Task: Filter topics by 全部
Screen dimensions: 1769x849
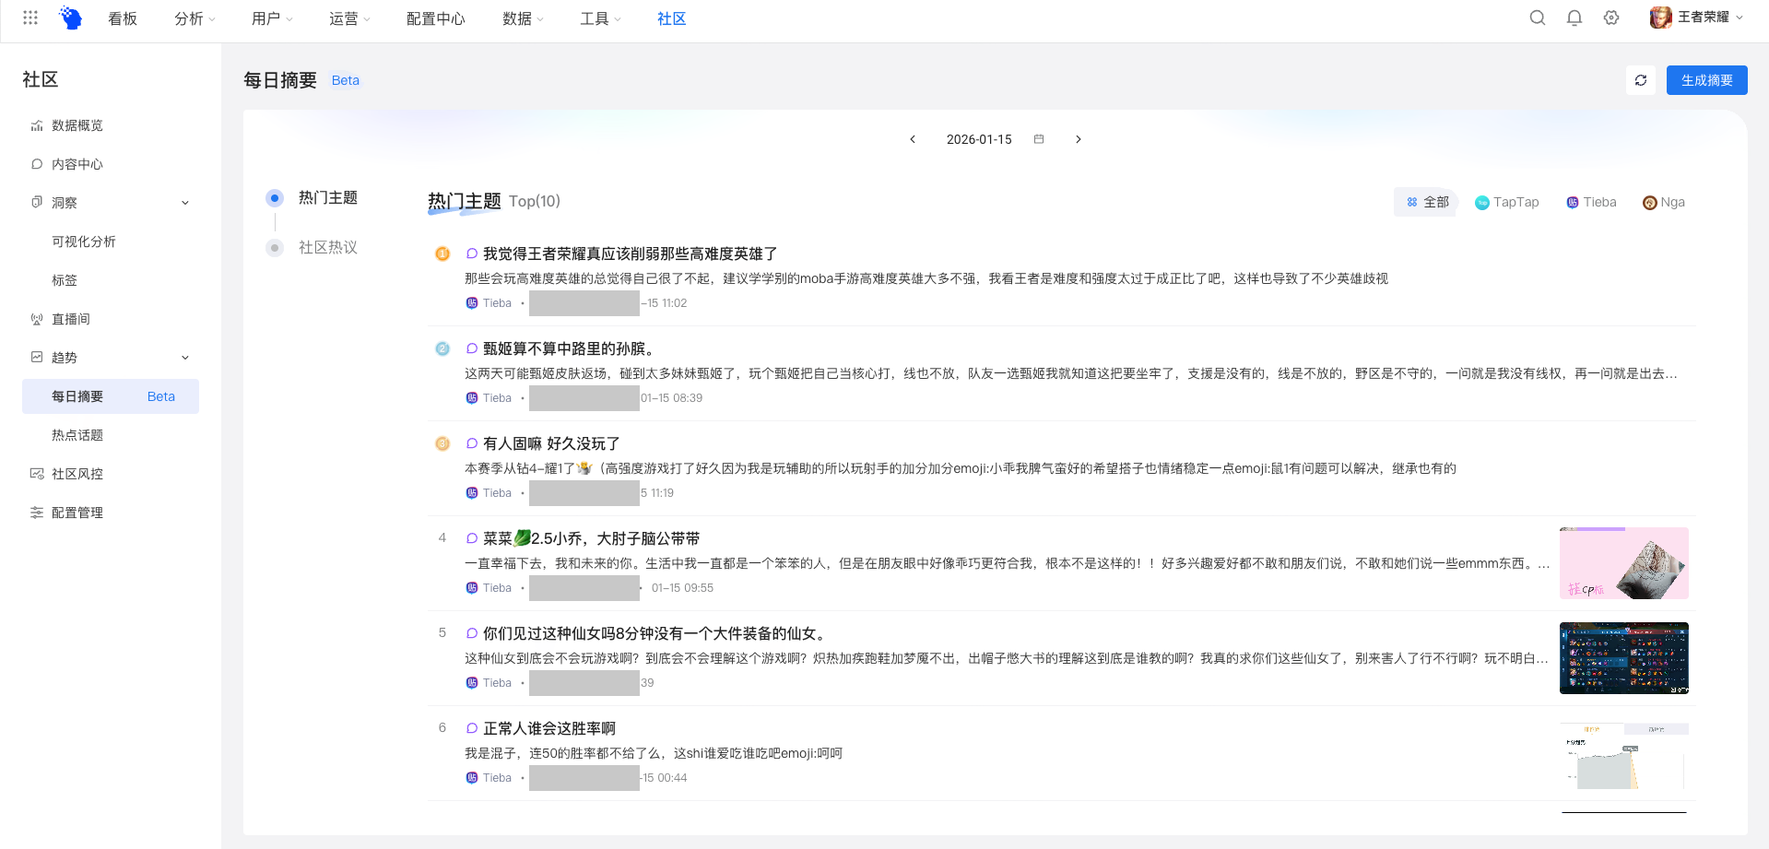Action: click(x=1426, y=202)
